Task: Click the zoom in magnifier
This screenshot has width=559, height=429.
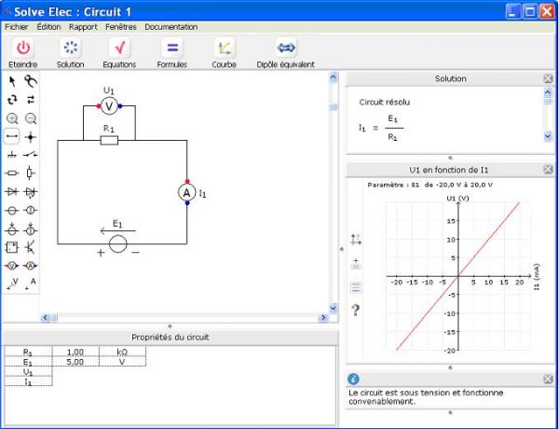Action: (x=12, y=118)
